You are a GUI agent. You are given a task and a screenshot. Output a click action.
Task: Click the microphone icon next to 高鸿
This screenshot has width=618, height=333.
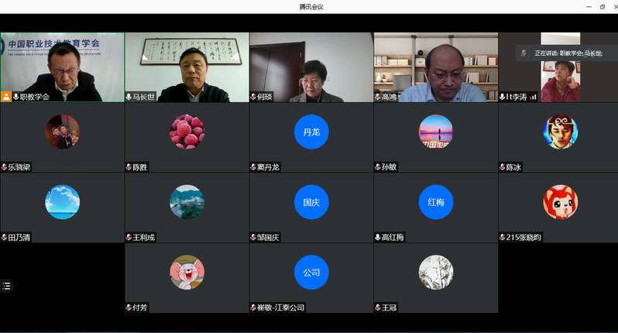tap(377, 97)
